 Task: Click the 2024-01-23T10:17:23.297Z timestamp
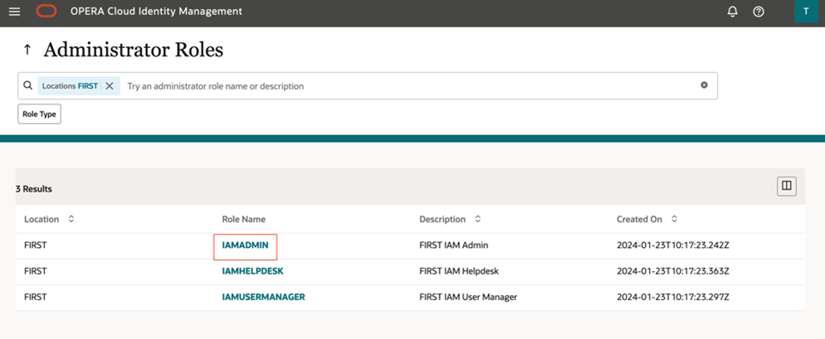point(672,297)
